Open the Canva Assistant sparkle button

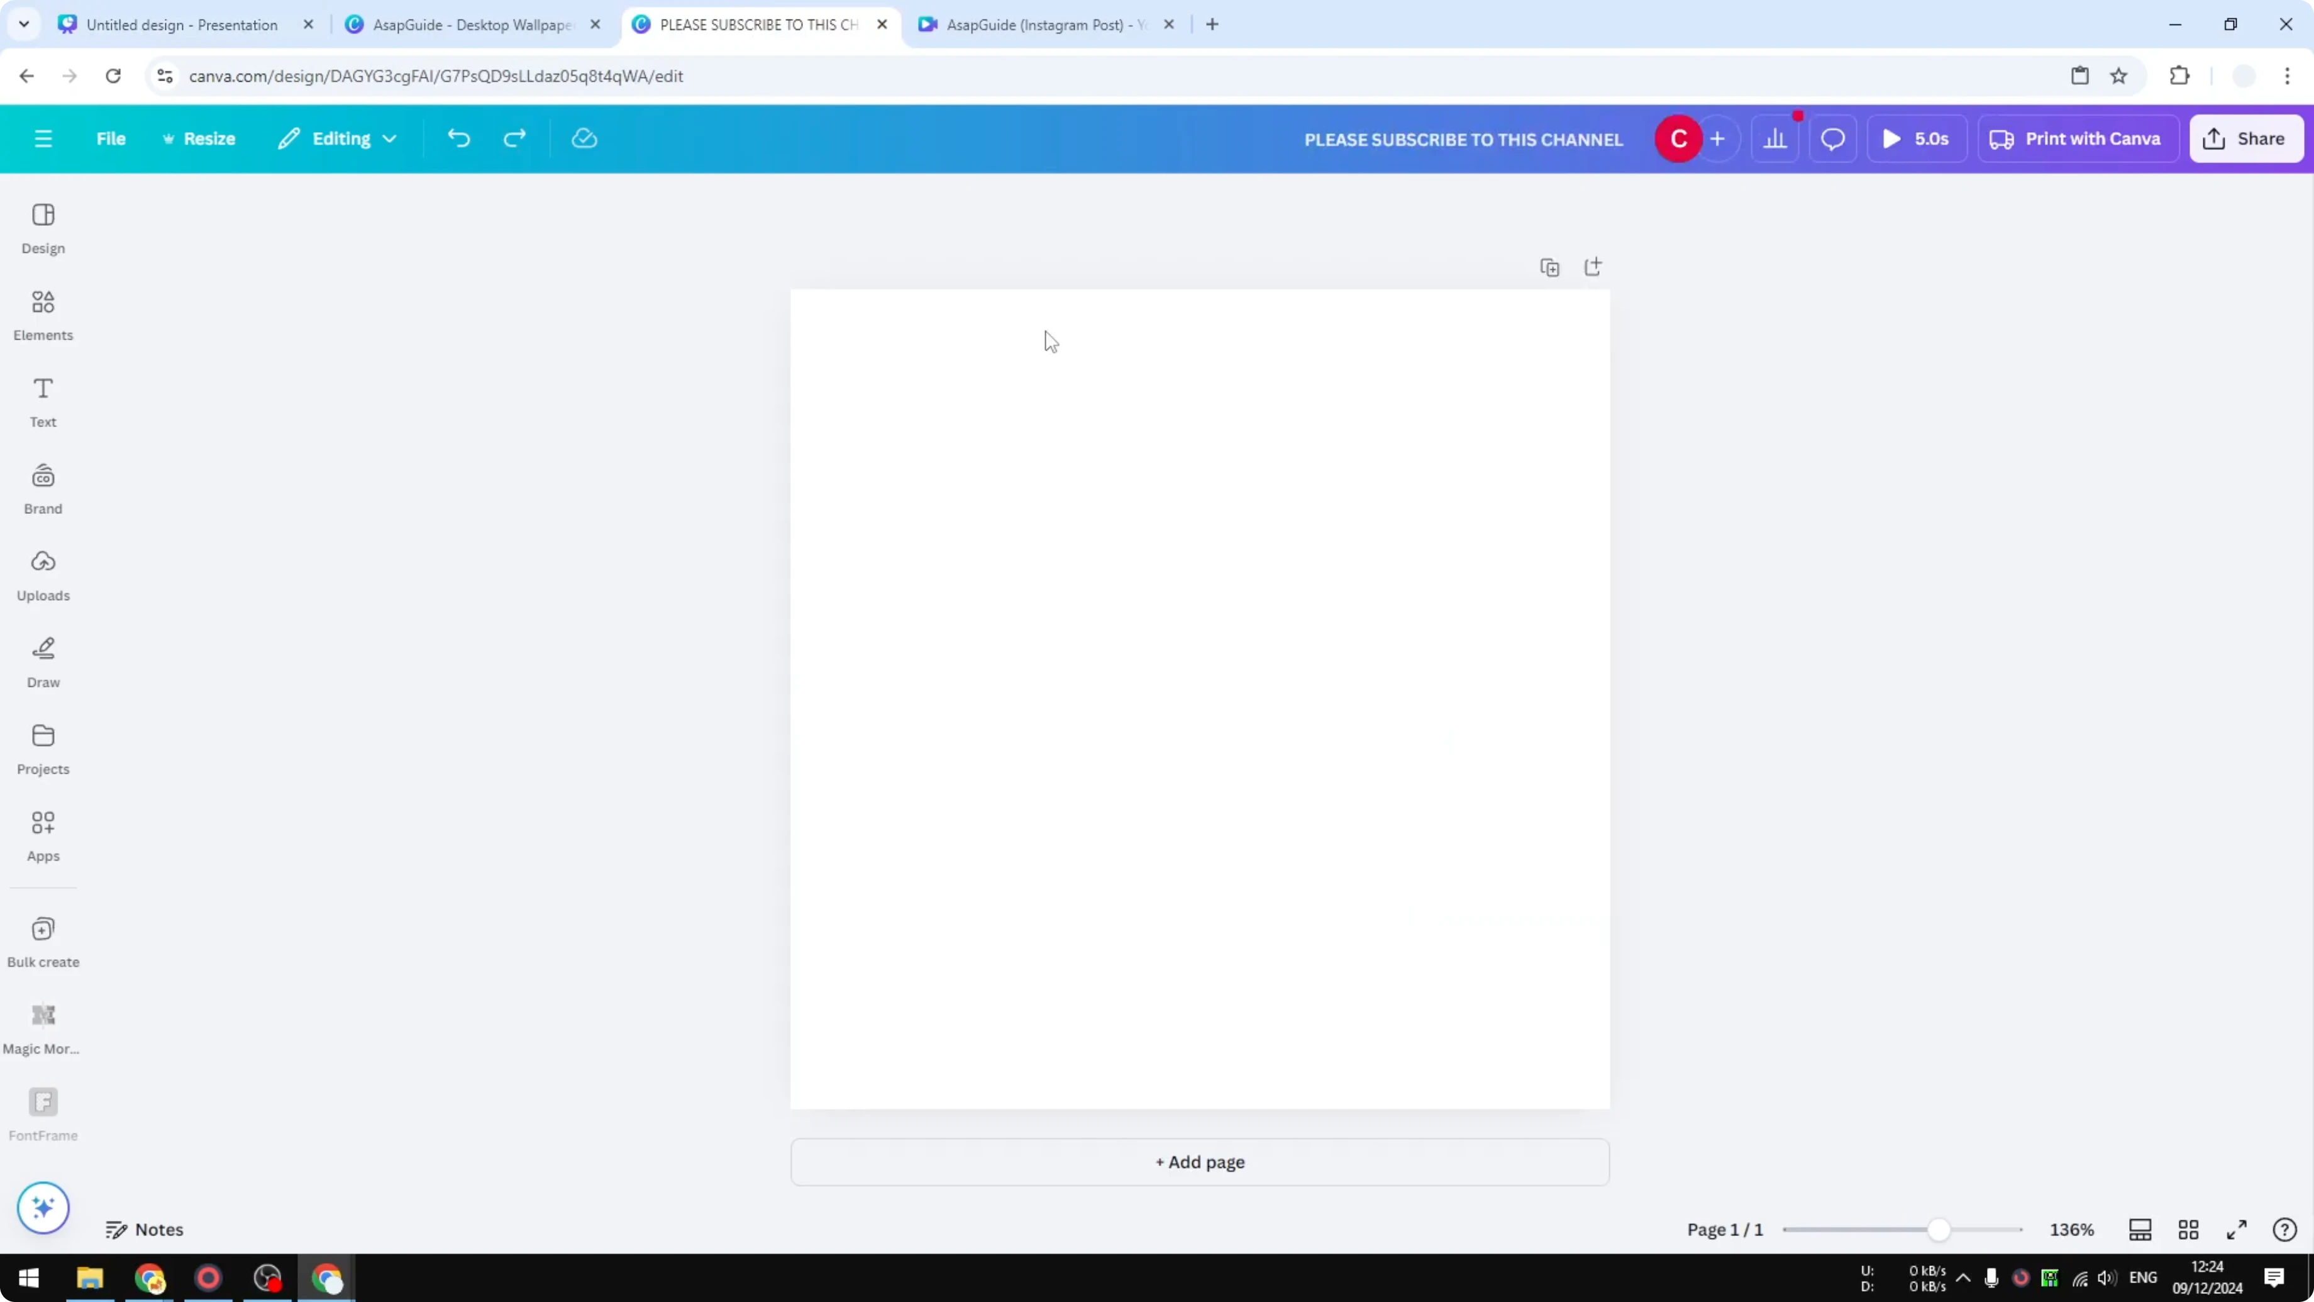(x=43, y=1208)
